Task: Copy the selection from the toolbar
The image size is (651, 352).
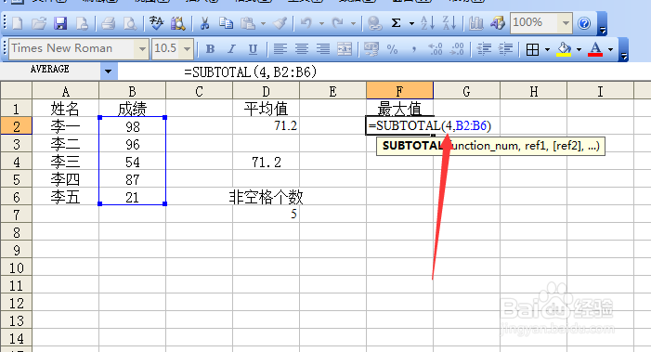Action: [x=226, y=23]
